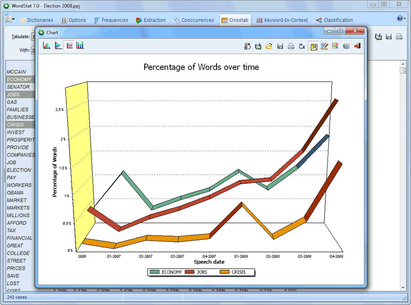Go to the Cooccurrences tab
Image resolution: width=411 pixels, height=305 pixels.
point(194,20)
